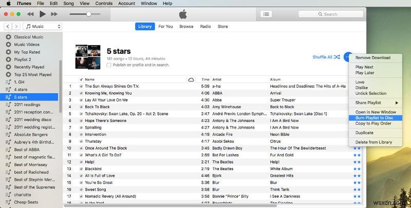Screen dimensions: 411x208
Task: Click the Library tab button
Action: click(x=145, y=27)
